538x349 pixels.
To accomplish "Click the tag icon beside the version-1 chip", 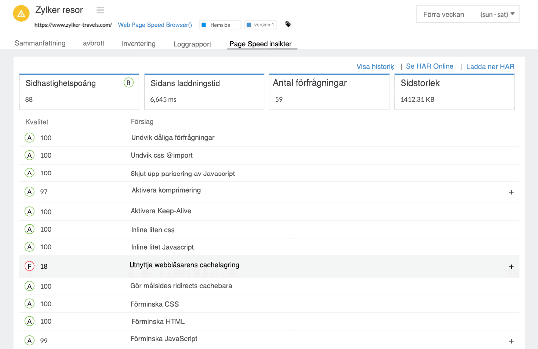I will click(288, 23).
